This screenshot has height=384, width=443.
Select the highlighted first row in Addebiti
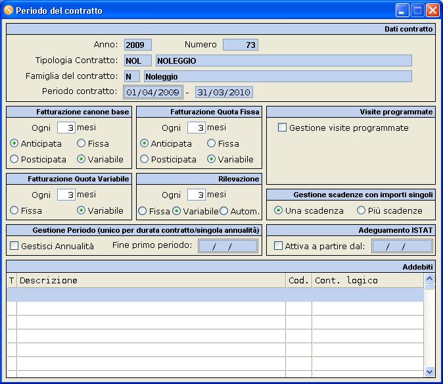pyautogui.click(x=215, y=295)
